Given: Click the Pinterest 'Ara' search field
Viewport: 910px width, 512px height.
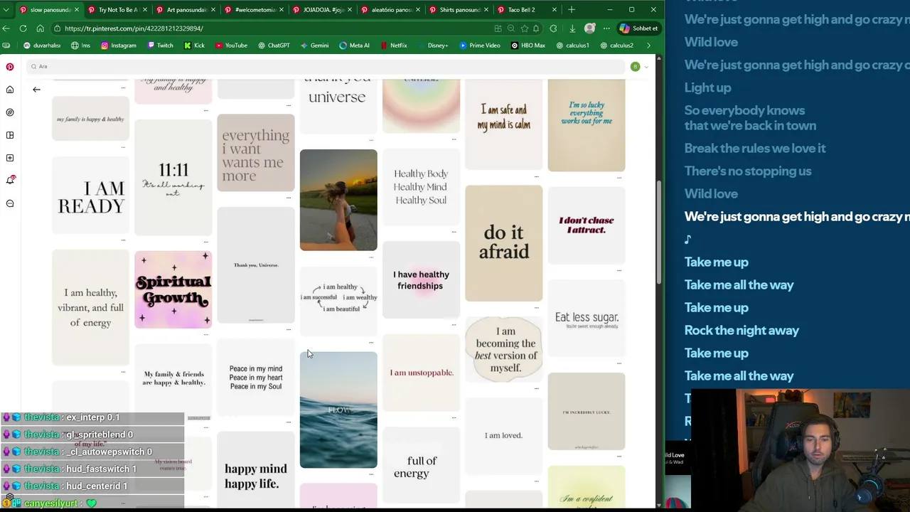Looking at the screenshot, I should (x=326, y=67).
